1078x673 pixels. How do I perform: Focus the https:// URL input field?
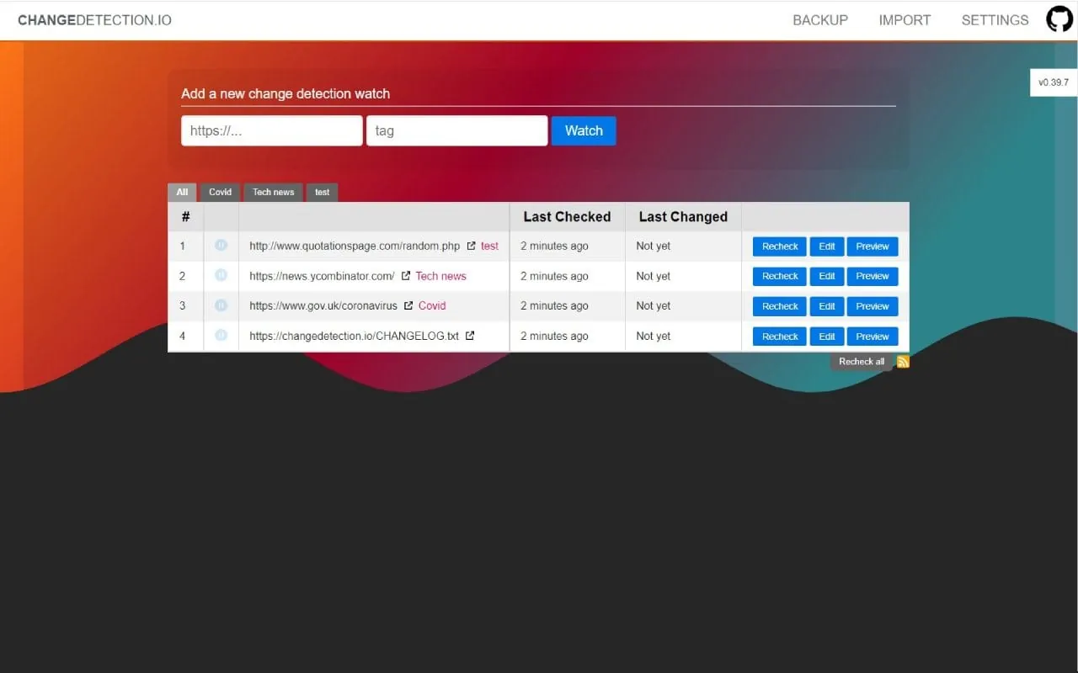tap(272, 130)
